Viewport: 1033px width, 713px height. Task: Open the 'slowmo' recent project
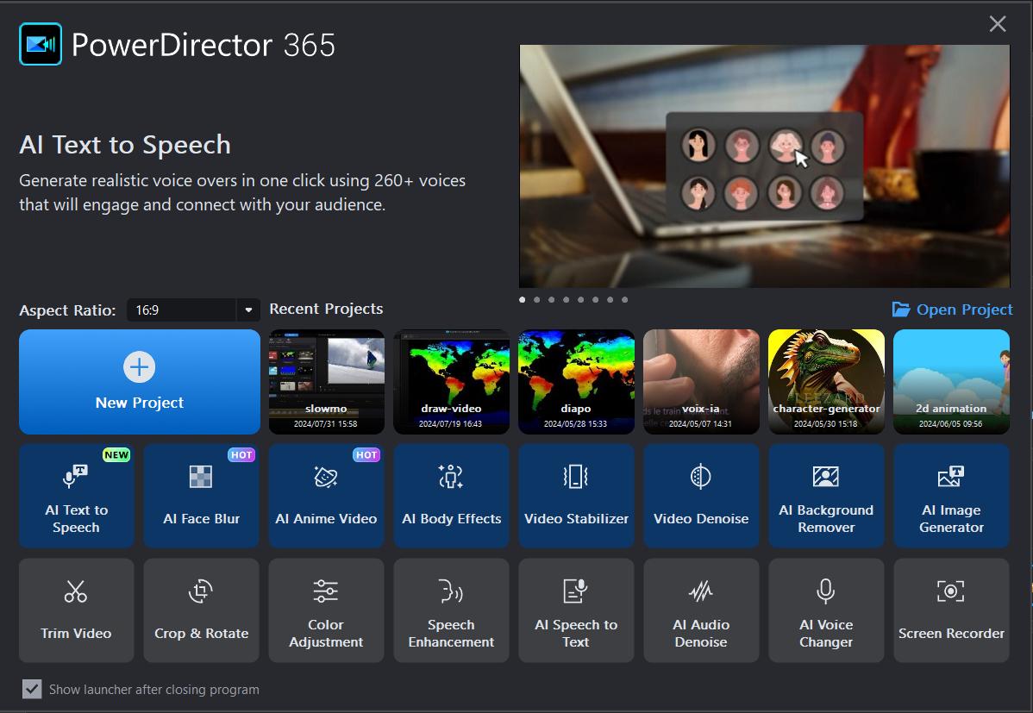coord(326,382)
